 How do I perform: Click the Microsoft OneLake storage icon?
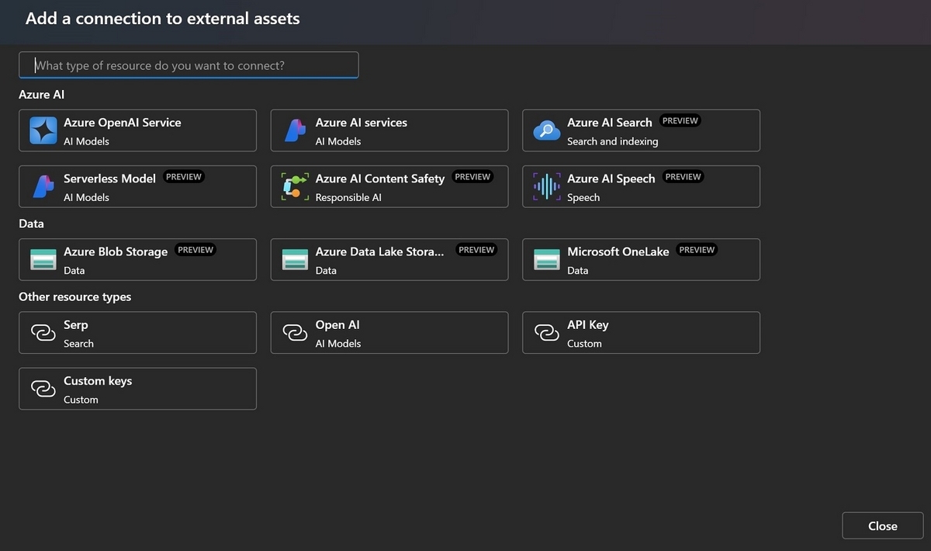coord(547,259)
